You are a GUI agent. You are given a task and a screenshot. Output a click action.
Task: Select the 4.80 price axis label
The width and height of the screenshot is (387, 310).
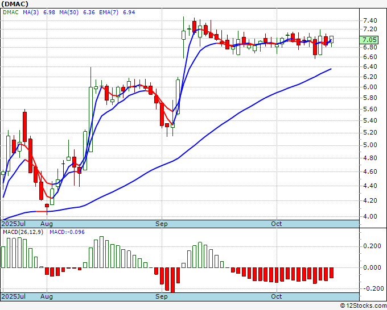[370, 158]
